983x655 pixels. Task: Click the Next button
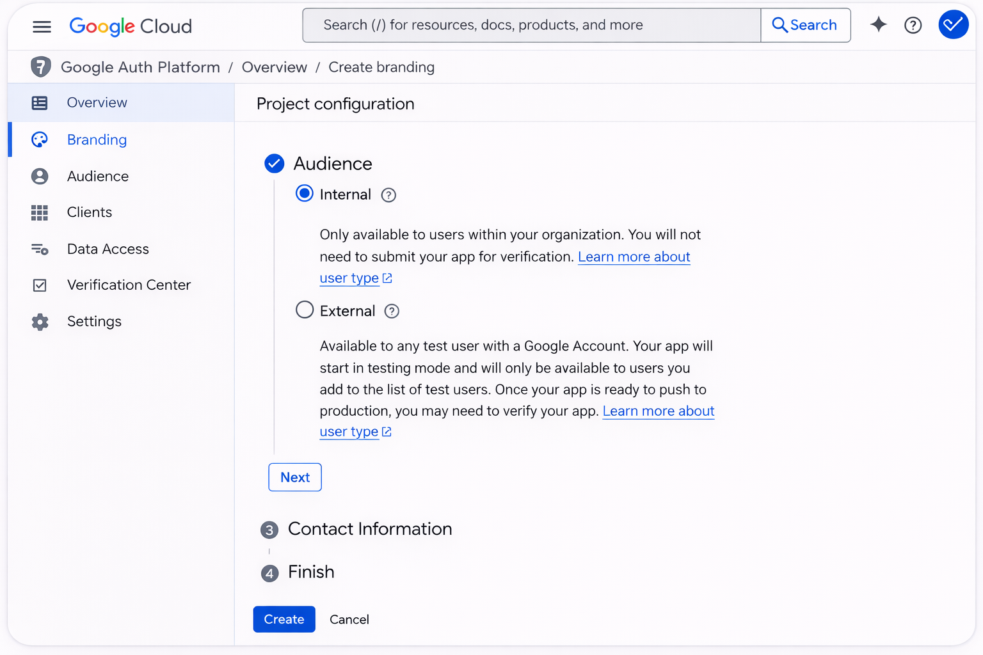(295, 477)
